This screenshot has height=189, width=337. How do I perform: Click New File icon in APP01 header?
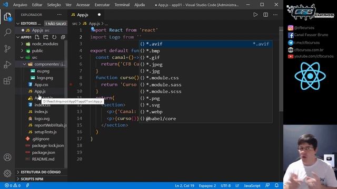click(37, 37)
